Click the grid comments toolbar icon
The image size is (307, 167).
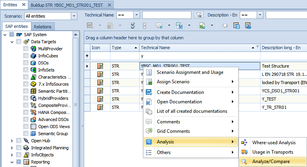(160, 26)
